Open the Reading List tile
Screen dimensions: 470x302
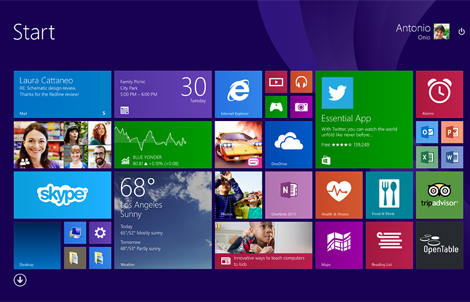click(389, 246)
